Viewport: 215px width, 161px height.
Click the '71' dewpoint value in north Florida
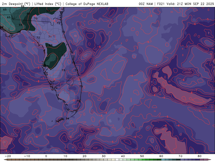50,37
